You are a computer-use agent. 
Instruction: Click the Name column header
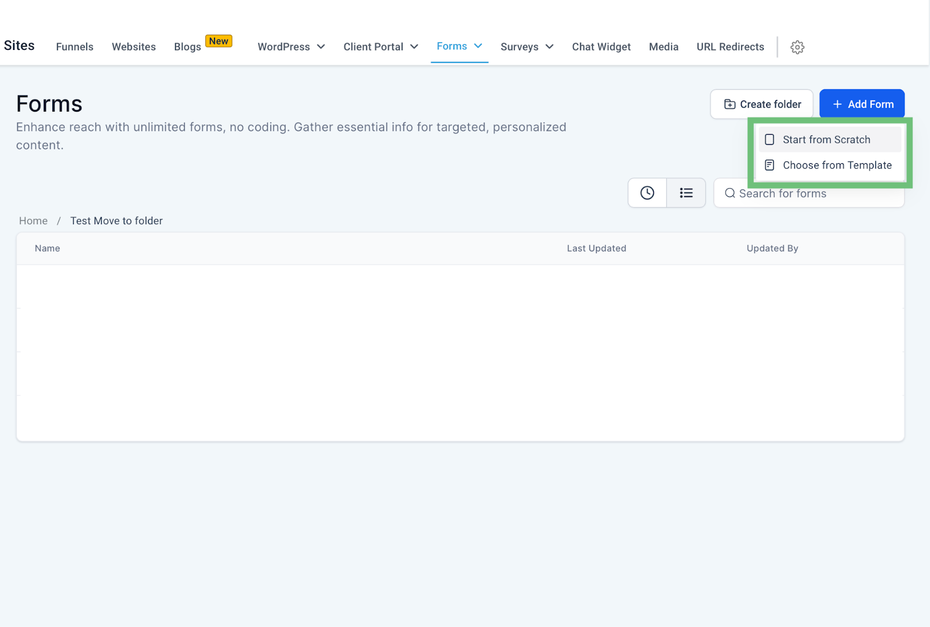point(47,248)
